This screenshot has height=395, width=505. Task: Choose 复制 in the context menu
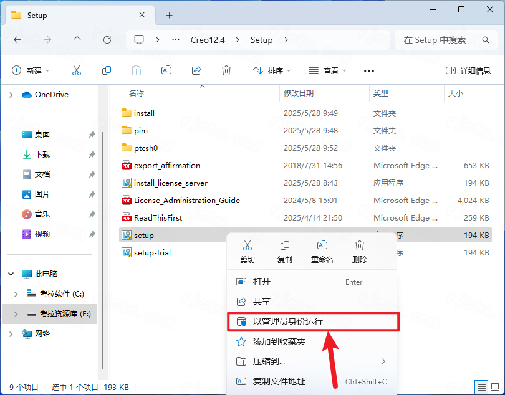285,252
